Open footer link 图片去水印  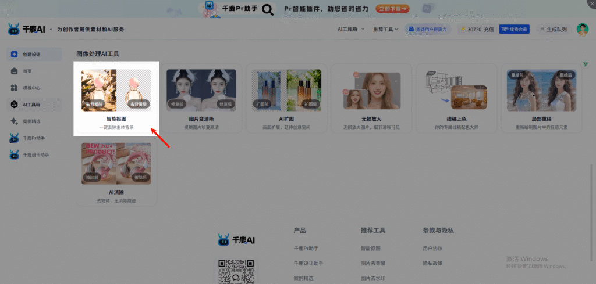[373, 278]
